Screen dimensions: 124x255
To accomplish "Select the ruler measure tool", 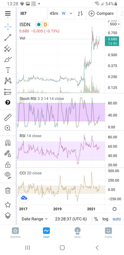I will click(8, 117).
